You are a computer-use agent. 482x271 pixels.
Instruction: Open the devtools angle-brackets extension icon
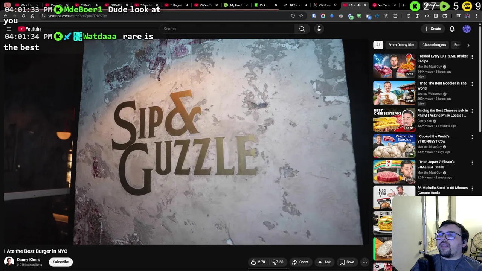(x=427, y=16)
